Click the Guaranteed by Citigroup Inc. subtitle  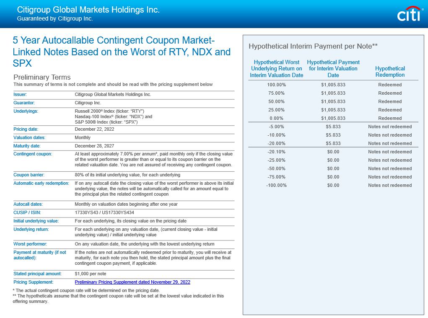tap(55, 19)
